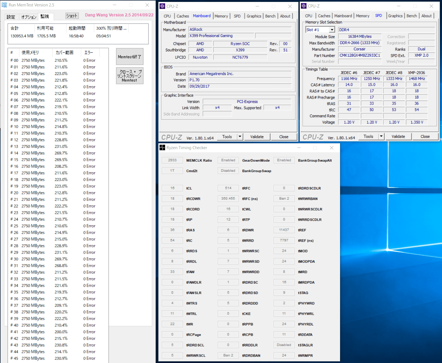Click Tools button in SPD CPU-Z window

click(368, 136)
